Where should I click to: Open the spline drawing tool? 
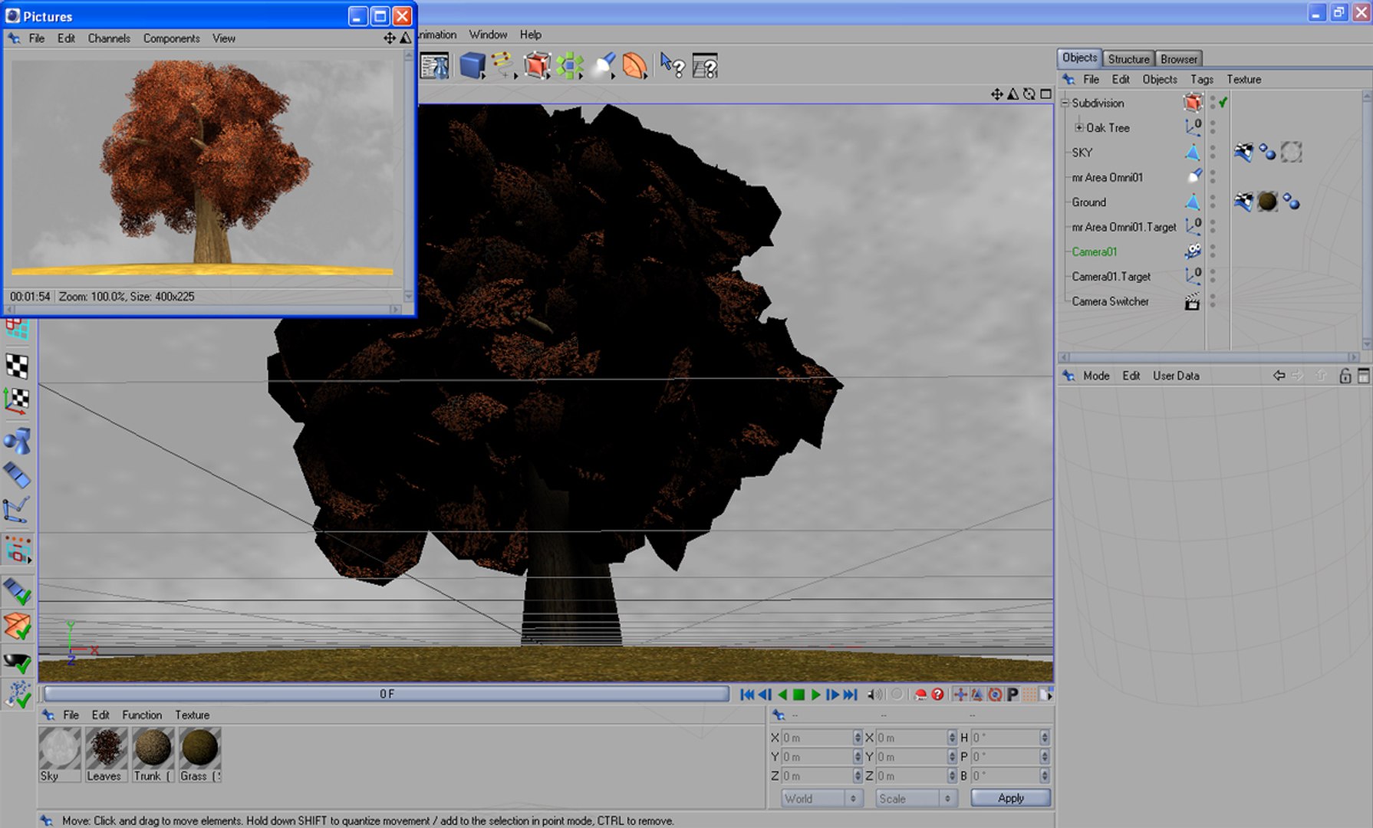click(x=503, y=65)
